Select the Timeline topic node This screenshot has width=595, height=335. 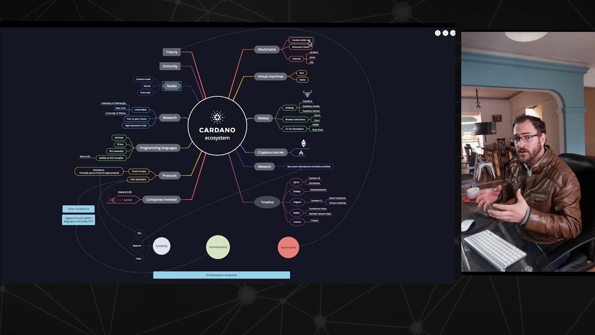pos(267,202)
